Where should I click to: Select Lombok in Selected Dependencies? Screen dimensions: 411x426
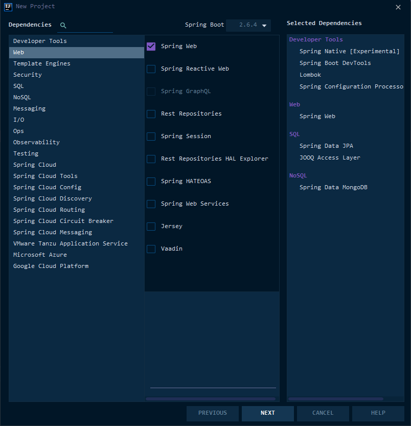pyautogui.click(x=310, y=75)
